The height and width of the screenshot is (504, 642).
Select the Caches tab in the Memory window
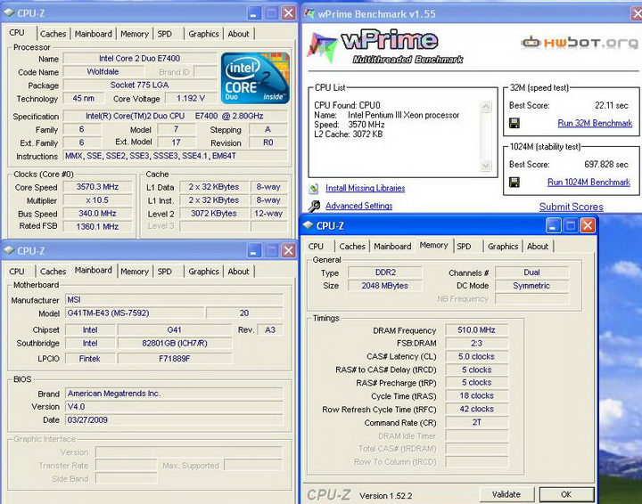[352, 247]
